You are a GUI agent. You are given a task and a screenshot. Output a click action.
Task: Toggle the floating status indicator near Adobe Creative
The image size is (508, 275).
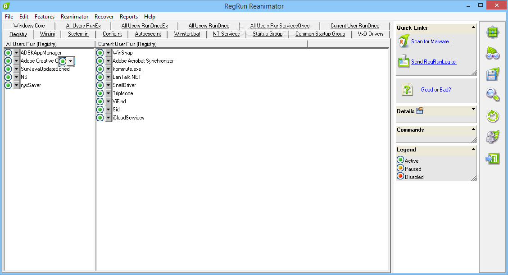coord(63,61)
